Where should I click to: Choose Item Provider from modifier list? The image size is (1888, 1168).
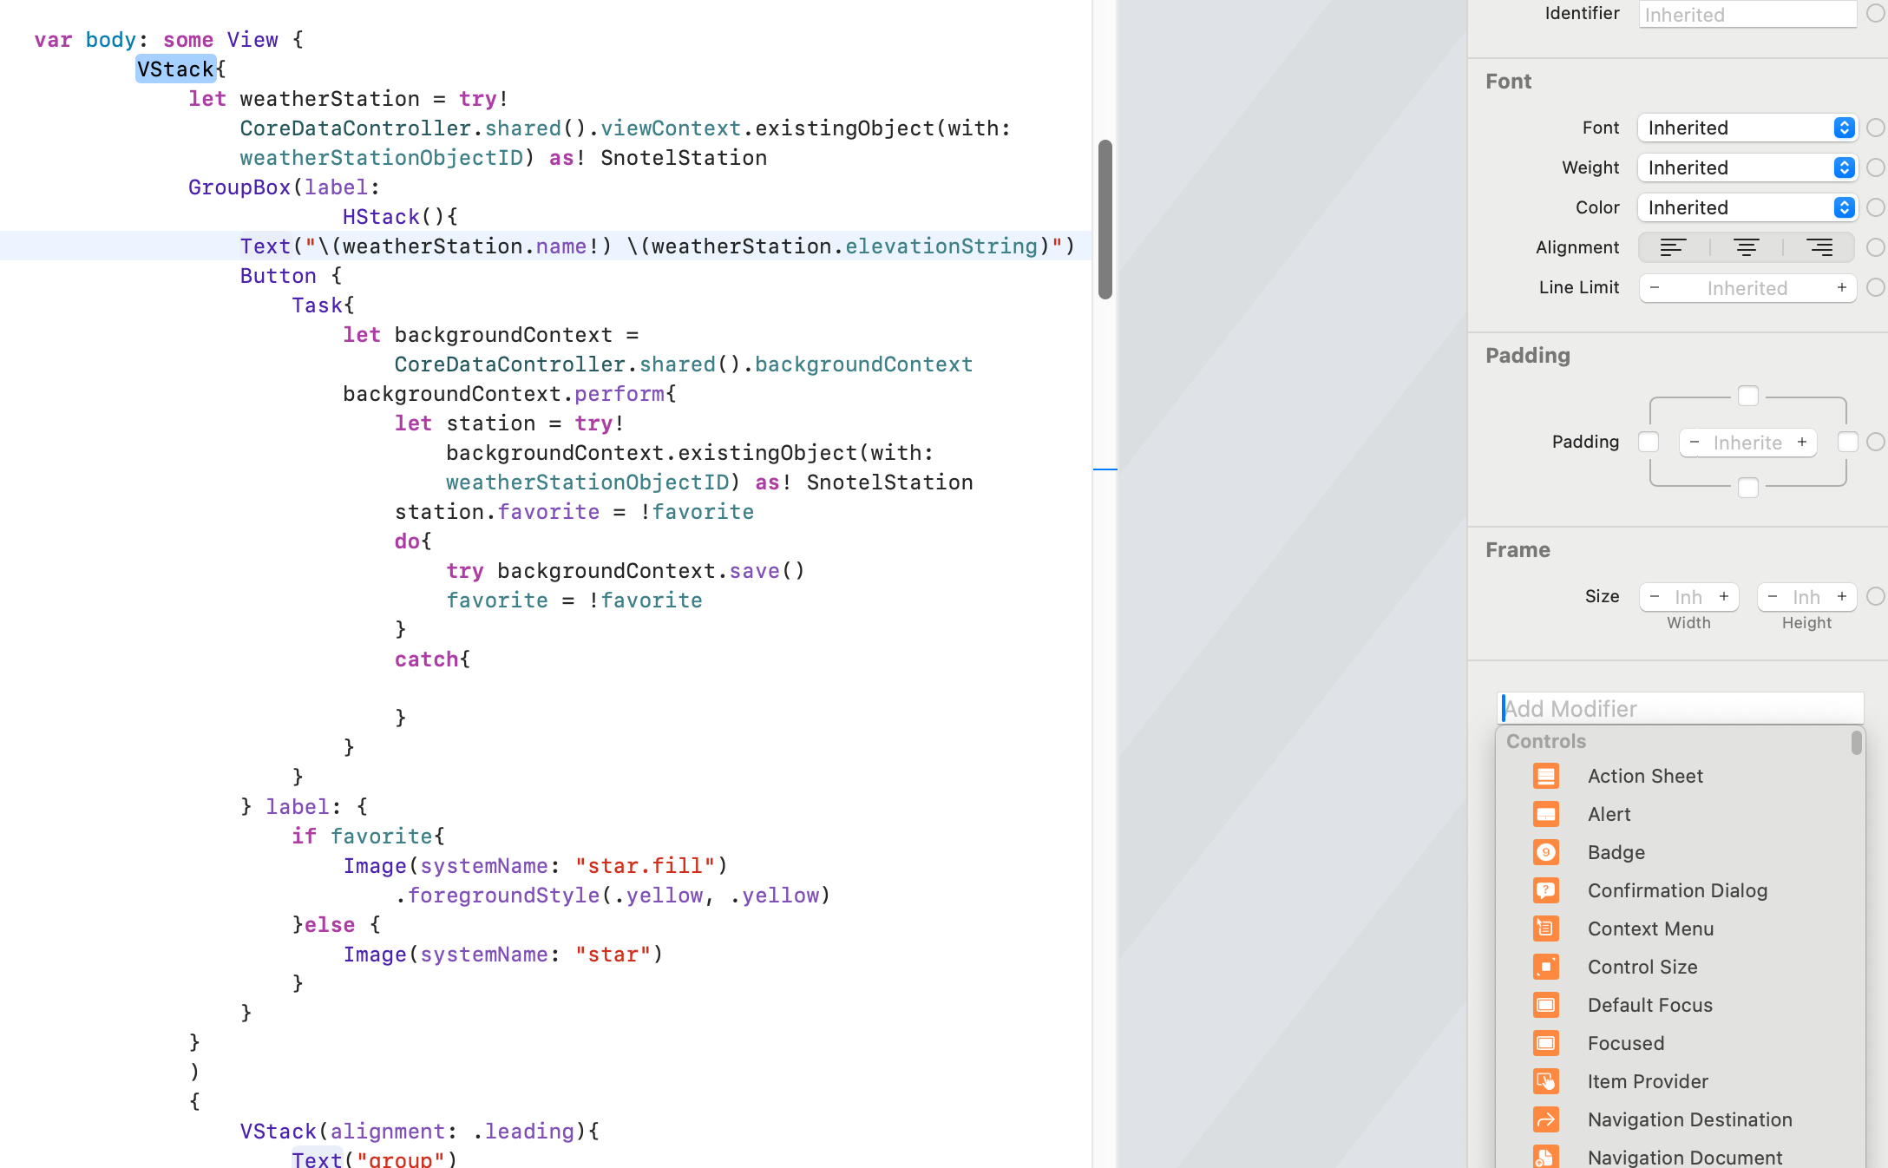click(x=1647, y=1081)
